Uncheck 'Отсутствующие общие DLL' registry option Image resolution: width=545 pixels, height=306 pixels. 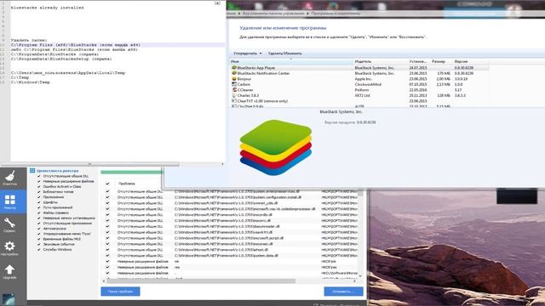39,176
